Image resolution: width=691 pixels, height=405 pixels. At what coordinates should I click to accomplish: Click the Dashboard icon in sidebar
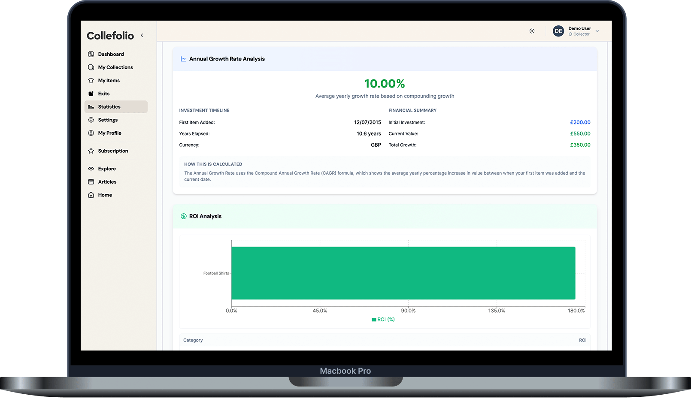91,54
